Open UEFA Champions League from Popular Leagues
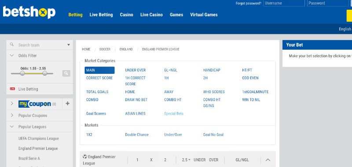352x167 pixels. click(39, 138)
